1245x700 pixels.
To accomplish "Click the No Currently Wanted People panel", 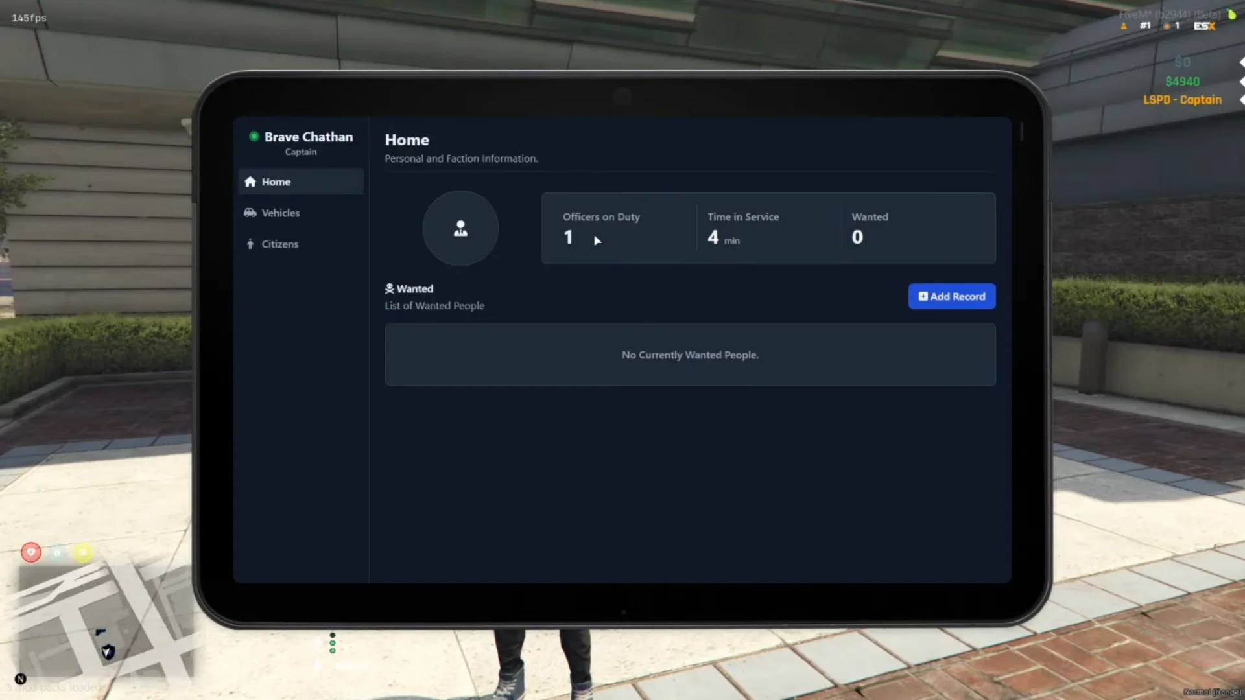I will point(690,355).
